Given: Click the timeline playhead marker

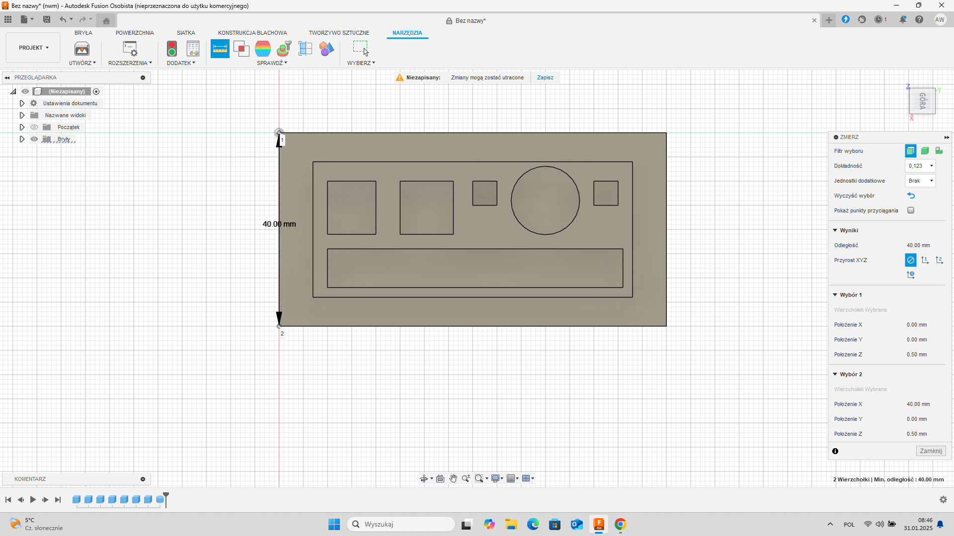Looking at the screenshot, I should coord(166,499).
